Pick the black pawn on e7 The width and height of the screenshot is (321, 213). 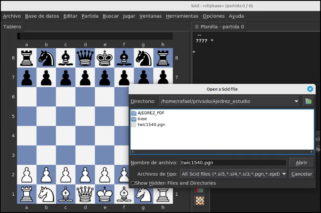[x=105, y=77]
